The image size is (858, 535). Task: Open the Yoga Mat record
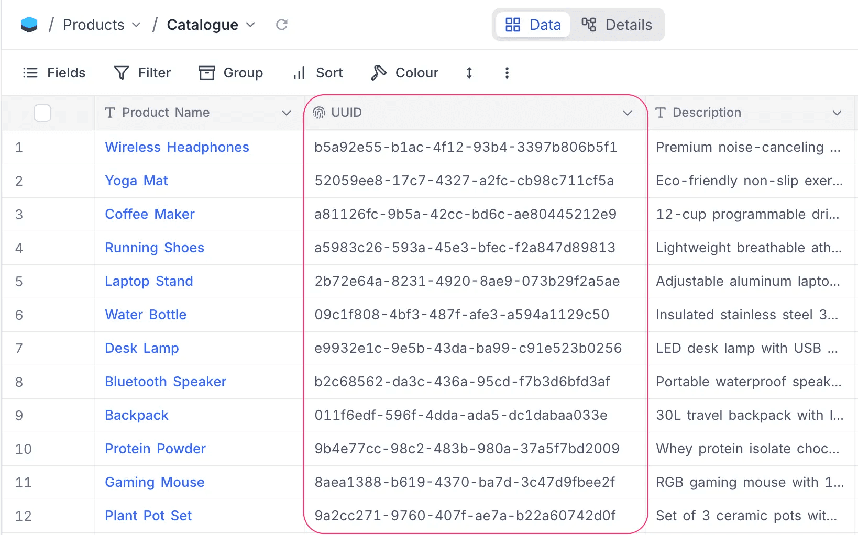click(136, 181)
